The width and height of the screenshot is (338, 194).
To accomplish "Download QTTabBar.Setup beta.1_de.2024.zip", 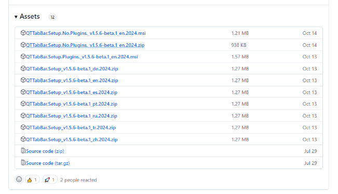I will 72,69.
